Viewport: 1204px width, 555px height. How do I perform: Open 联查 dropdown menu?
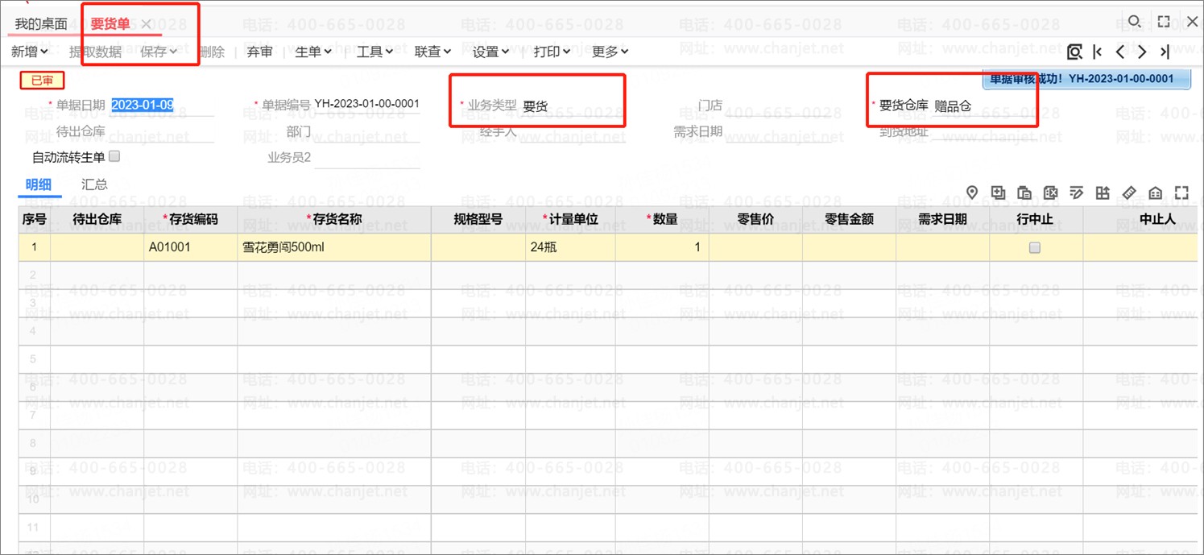[432, 52]
